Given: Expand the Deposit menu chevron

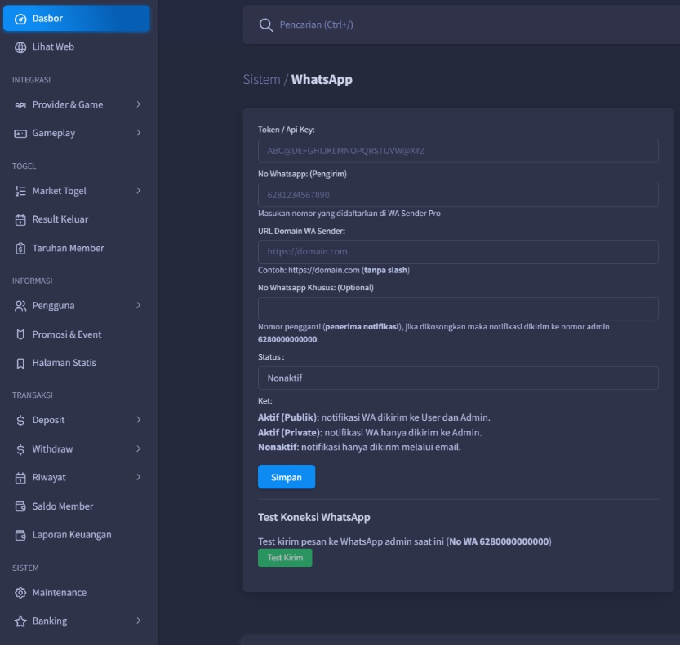Looking at the screenshot, I should tap(139, 420).
